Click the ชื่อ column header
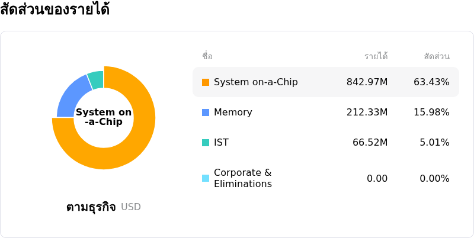Screen dimensions: 474x238 click(207, 56)
